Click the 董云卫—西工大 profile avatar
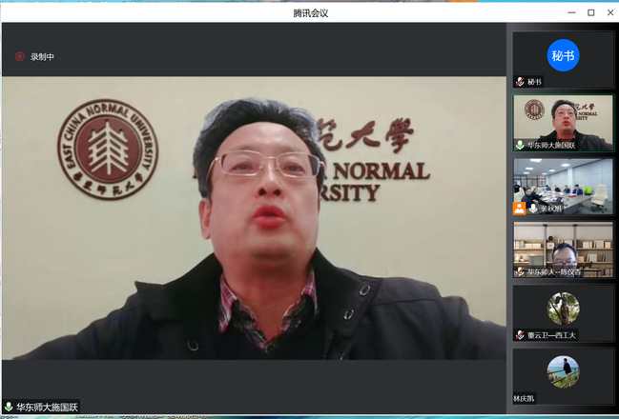The height and width of the screenshot is (419, 619). pos(563,309)
